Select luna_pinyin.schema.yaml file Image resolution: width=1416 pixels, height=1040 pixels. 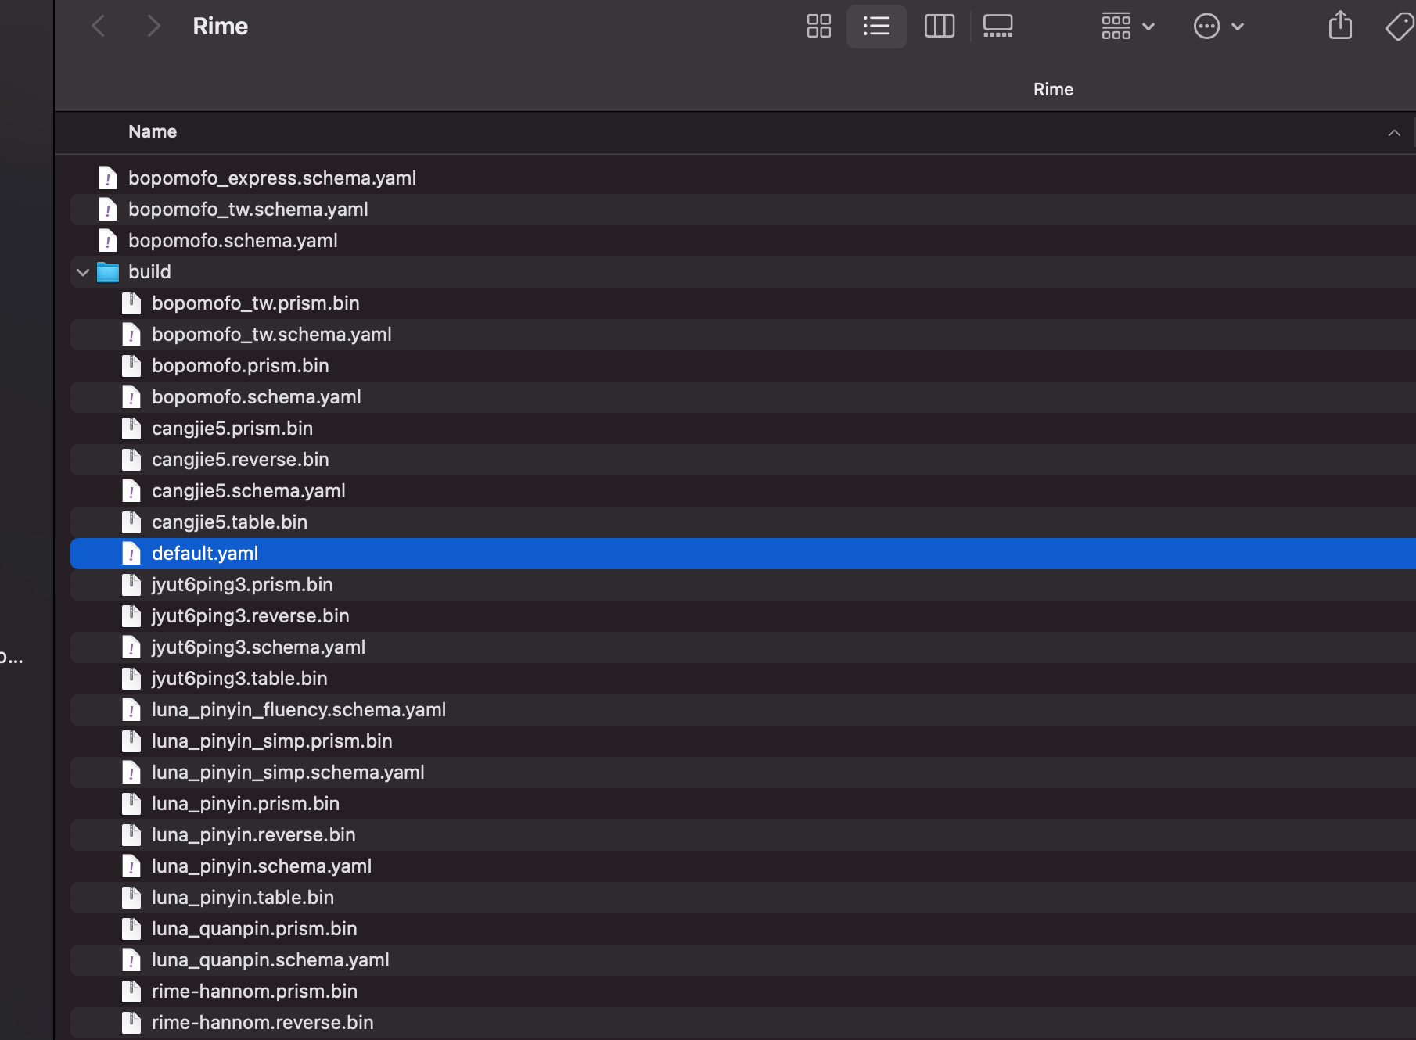[x=261, y=866]
